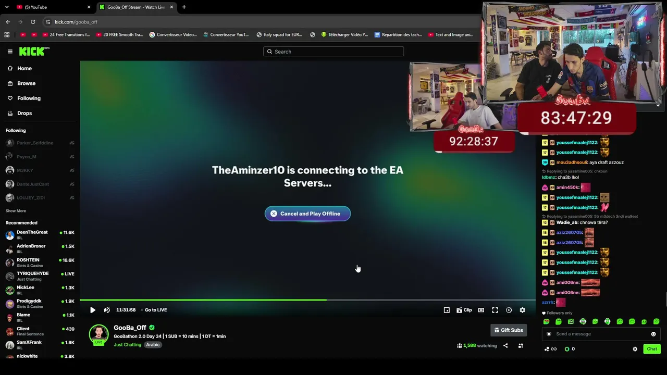Viewport: 667px width, 375px height.
Task: Open bookmark Text and Image ani
Action: click(x=451, y=35)
